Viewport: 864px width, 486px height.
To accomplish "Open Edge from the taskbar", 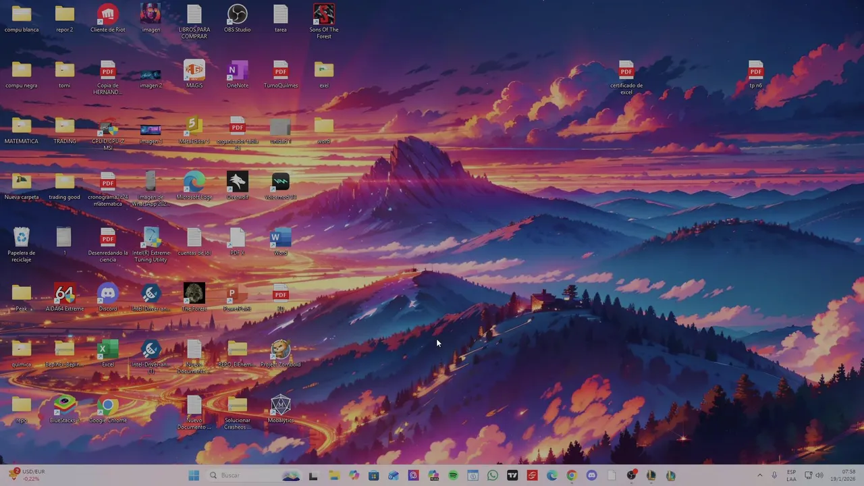I will coord(552,475).
